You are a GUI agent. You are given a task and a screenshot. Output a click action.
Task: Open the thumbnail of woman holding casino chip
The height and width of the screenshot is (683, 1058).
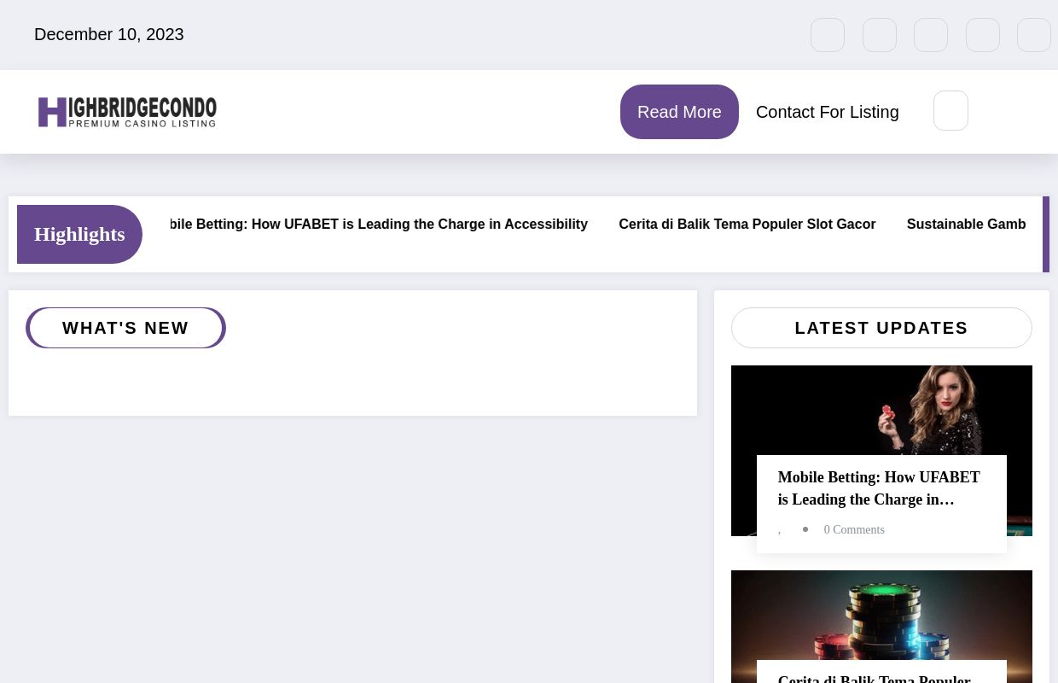tap(881, 410)
